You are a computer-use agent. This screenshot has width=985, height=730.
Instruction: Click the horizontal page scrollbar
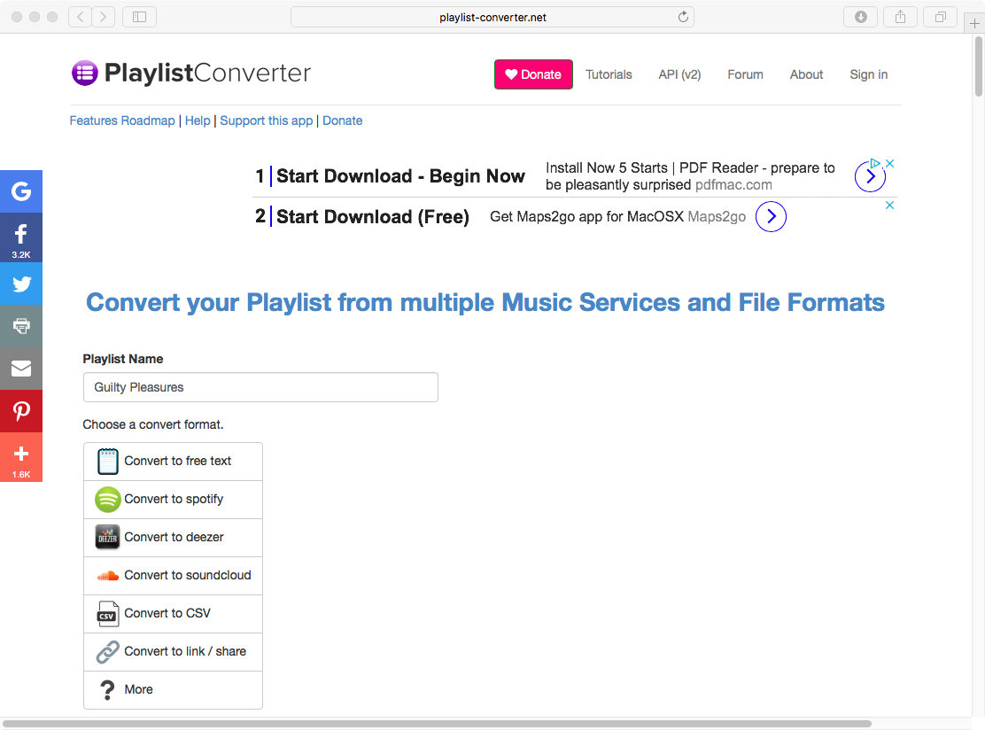click(438, 724)
